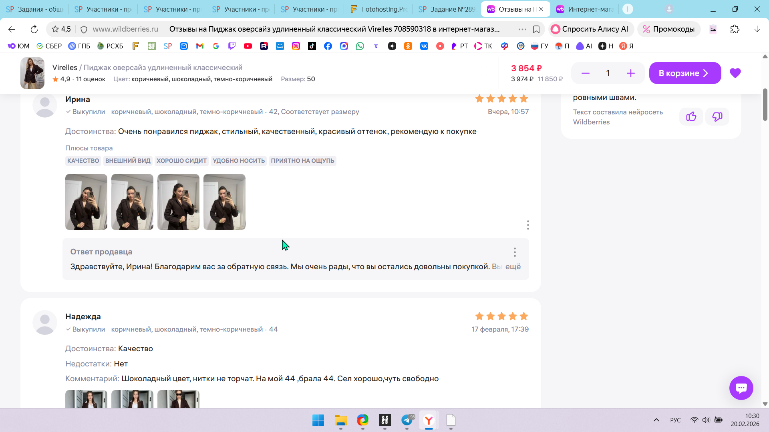Open the first photo in Irina's review
Viewport: 769px width, 432px height.
point(86,202)
